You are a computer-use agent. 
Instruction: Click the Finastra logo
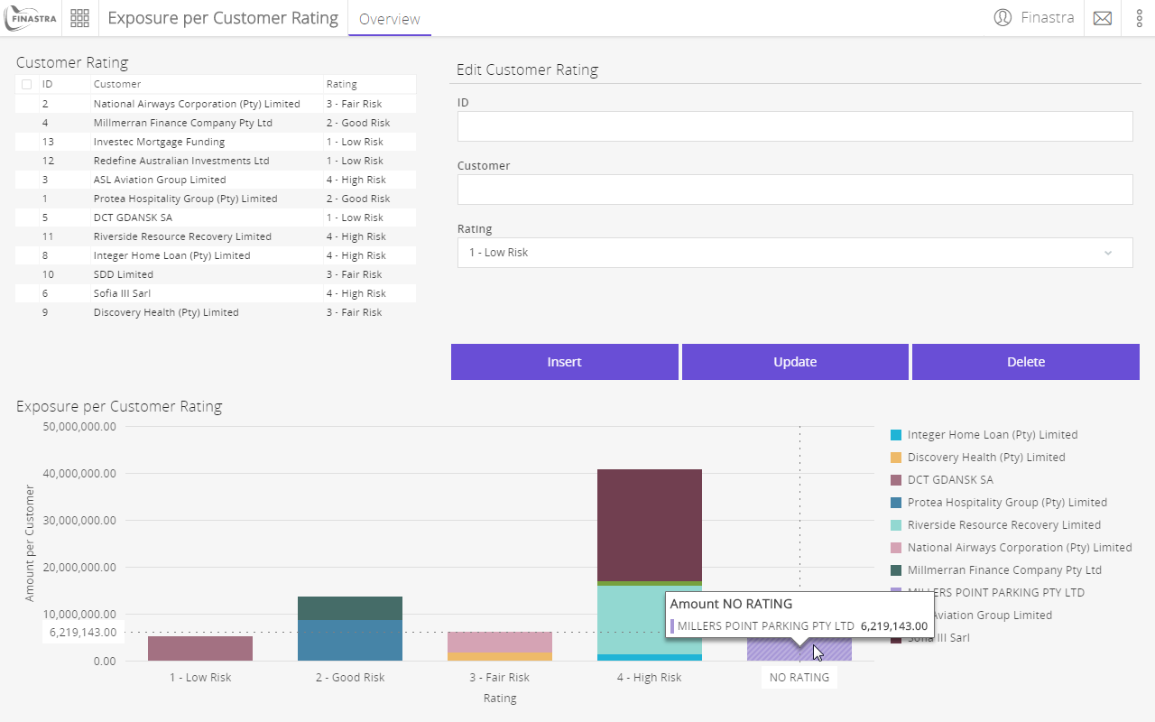tap(31, 18)
